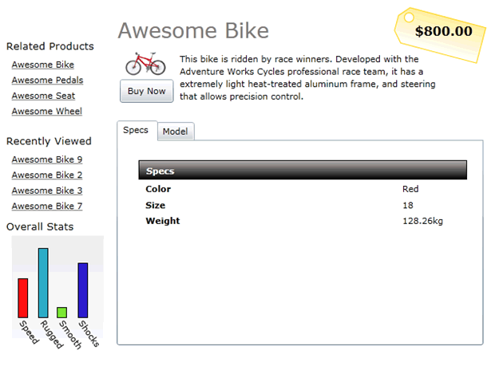Click the green Smooth bar in chart
499x374 pixels.
pyautogui.click(x=61, y=313)
